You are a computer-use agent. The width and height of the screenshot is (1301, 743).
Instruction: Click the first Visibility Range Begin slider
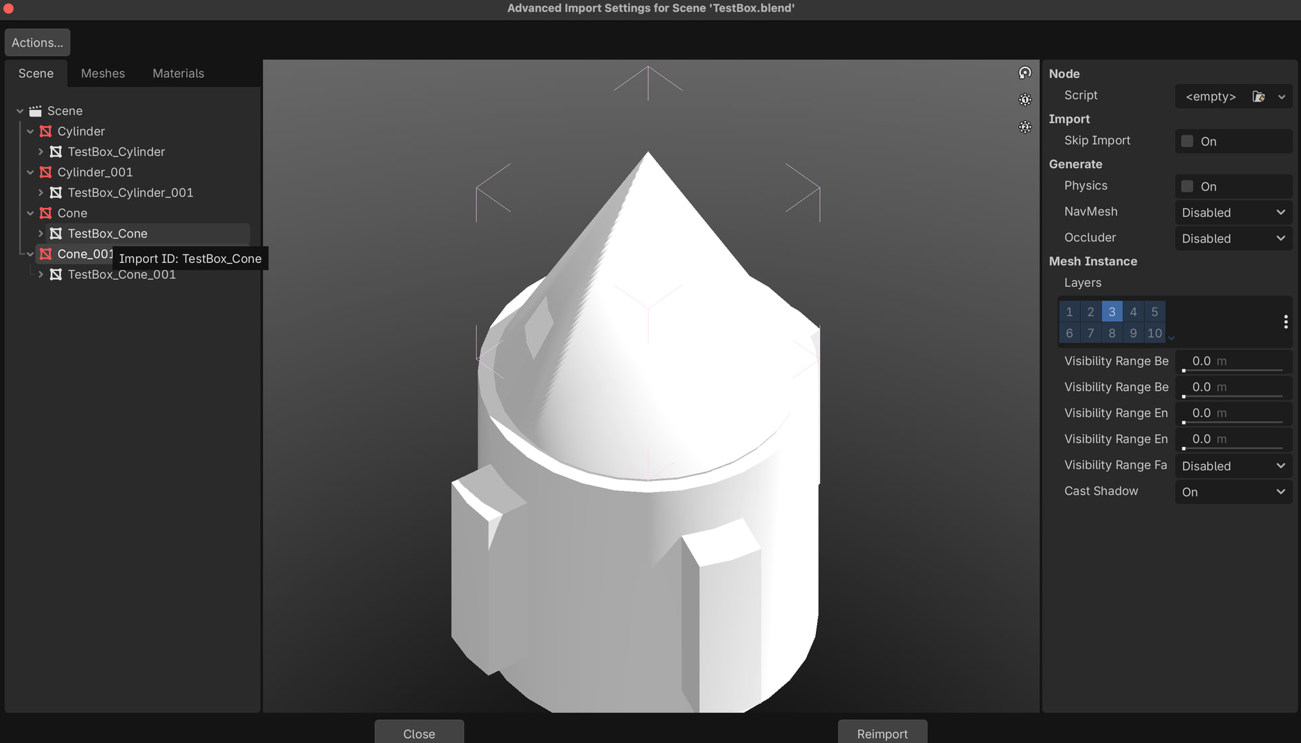pyautogui.click(x=1233, y=362)
